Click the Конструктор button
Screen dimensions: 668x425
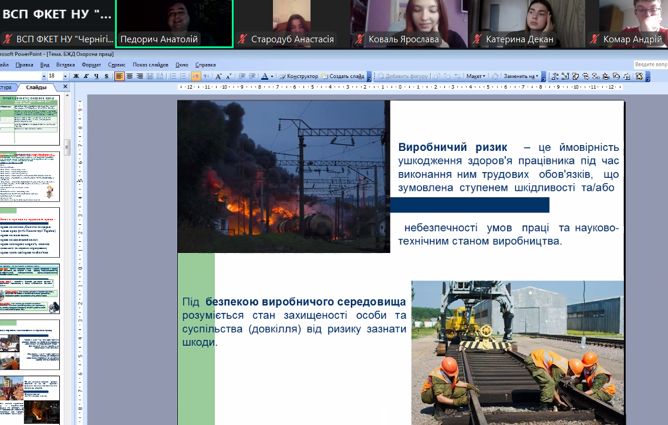pyautogui.click(x=299, y=76)
